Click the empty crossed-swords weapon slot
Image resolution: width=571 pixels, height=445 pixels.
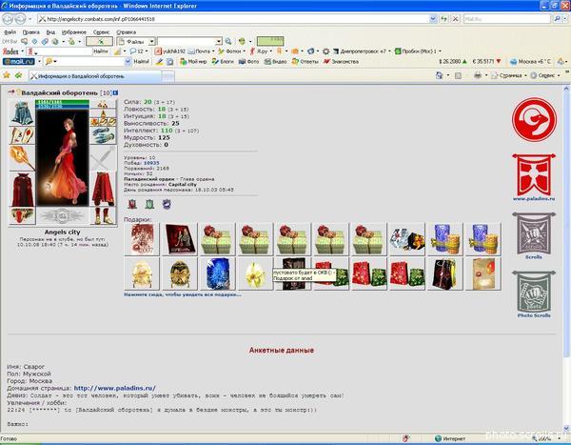tap(103, 158)
